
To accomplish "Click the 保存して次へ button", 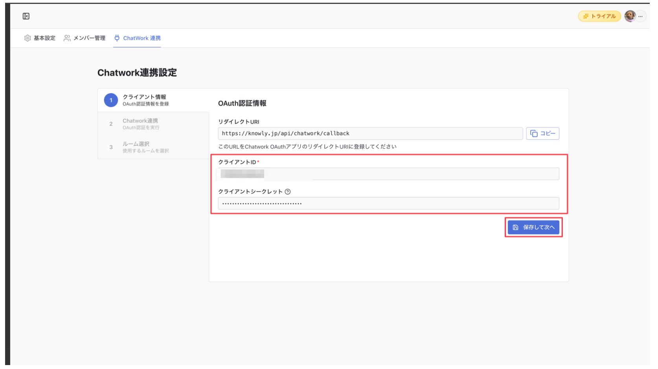I will (x=534, y=227).
